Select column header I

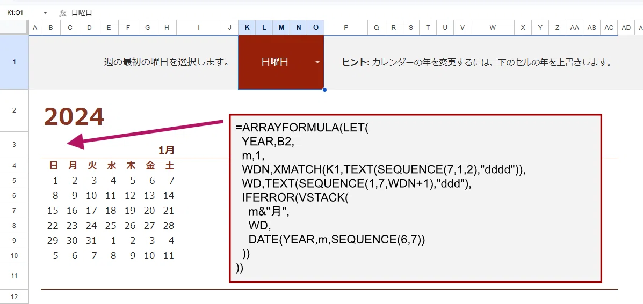coord(199,27)
